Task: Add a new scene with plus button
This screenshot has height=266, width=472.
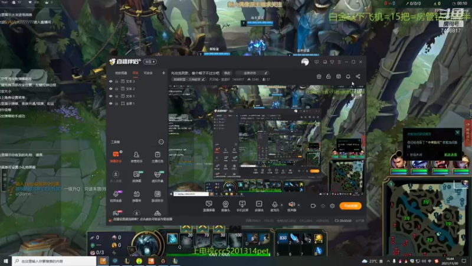Action: 163,73
